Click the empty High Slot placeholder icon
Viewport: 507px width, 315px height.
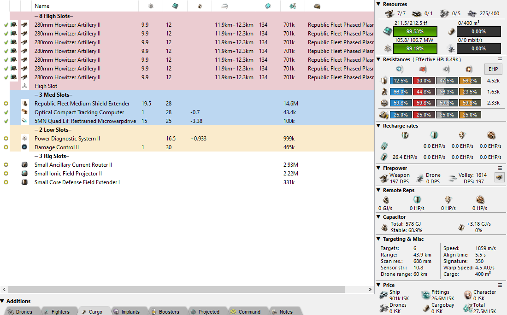tap(25, 86)
